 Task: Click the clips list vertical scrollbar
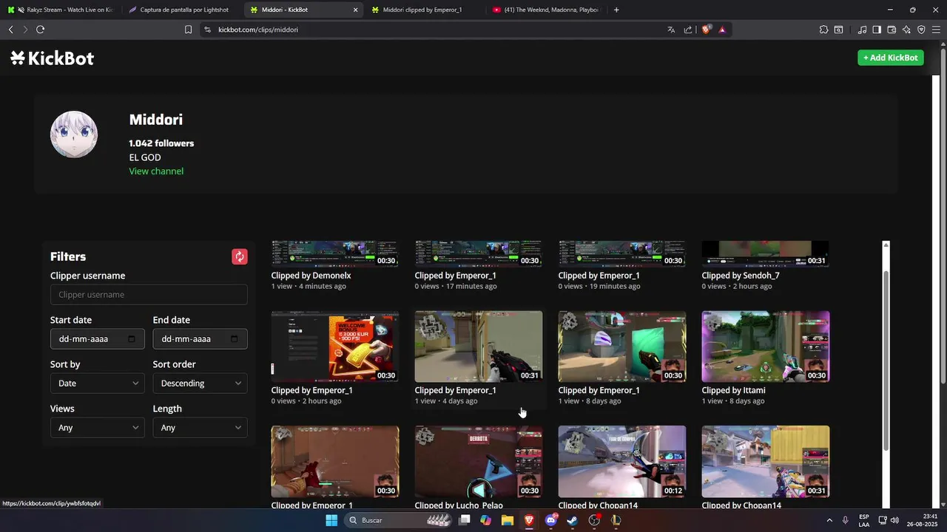[x=886, y=361]
